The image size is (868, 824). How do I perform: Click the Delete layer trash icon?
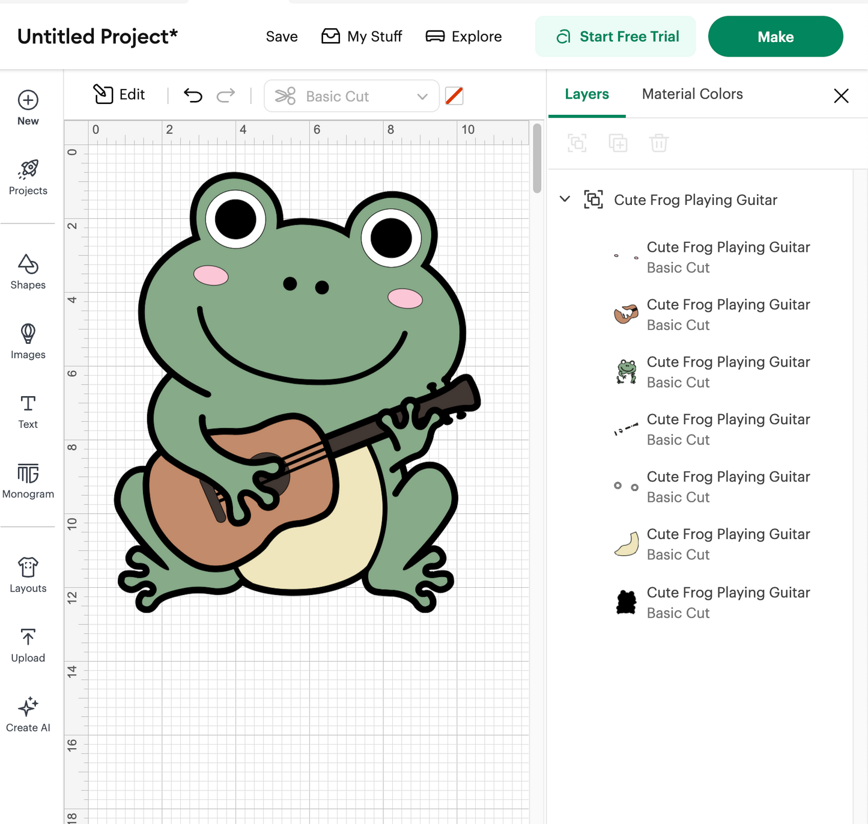tap(659, 143)
